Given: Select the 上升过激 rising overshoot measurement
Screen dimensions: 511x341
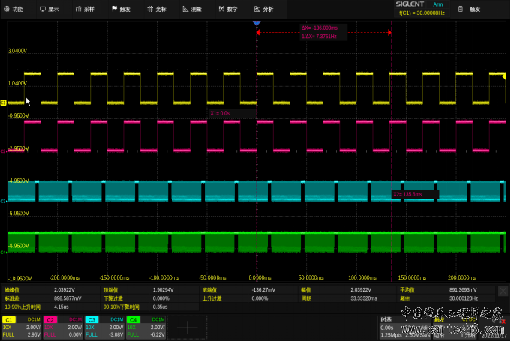Looking at the screenshot, I should point(212,298).
